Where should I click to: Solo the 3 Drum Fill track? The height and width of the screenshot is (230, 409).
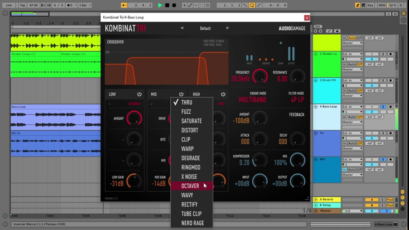click(383, 80)
